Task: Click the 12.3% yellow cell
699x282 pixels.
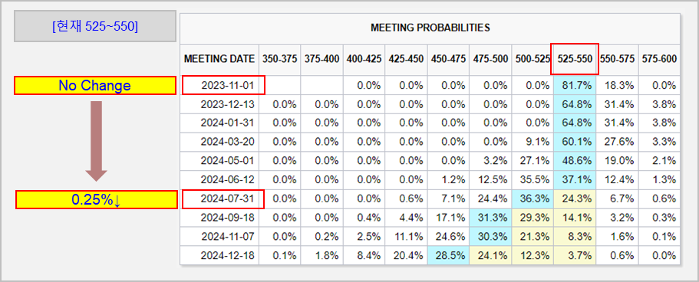Action: [x=532, y=256]
